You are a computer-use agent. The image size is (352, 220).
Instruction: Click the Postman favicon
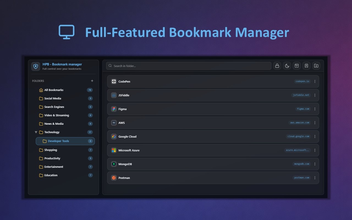point(114,178)
